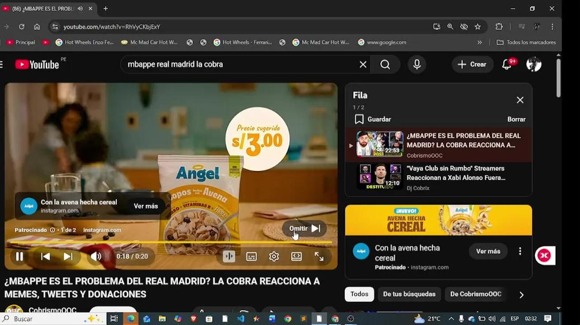Click the stable volume icon in player

[229, 256]
